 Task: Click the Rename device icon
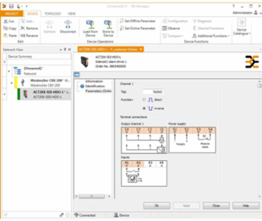[23, 35]
